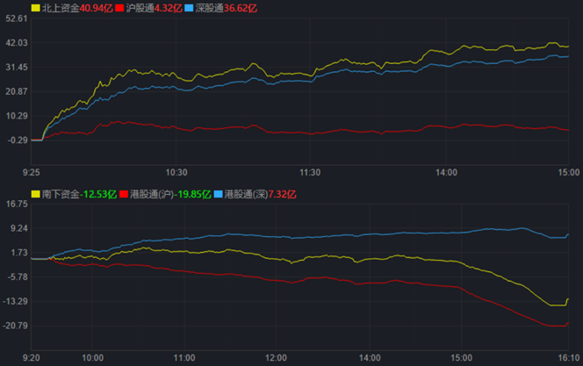Click the 11:30 time axis label

(310, 172)
